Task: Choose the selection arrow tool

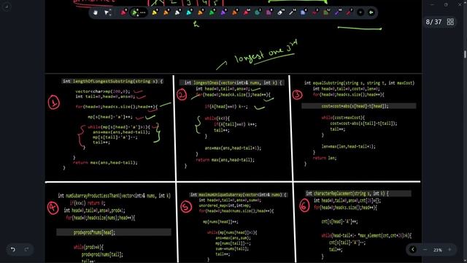Action: point(107,12)
